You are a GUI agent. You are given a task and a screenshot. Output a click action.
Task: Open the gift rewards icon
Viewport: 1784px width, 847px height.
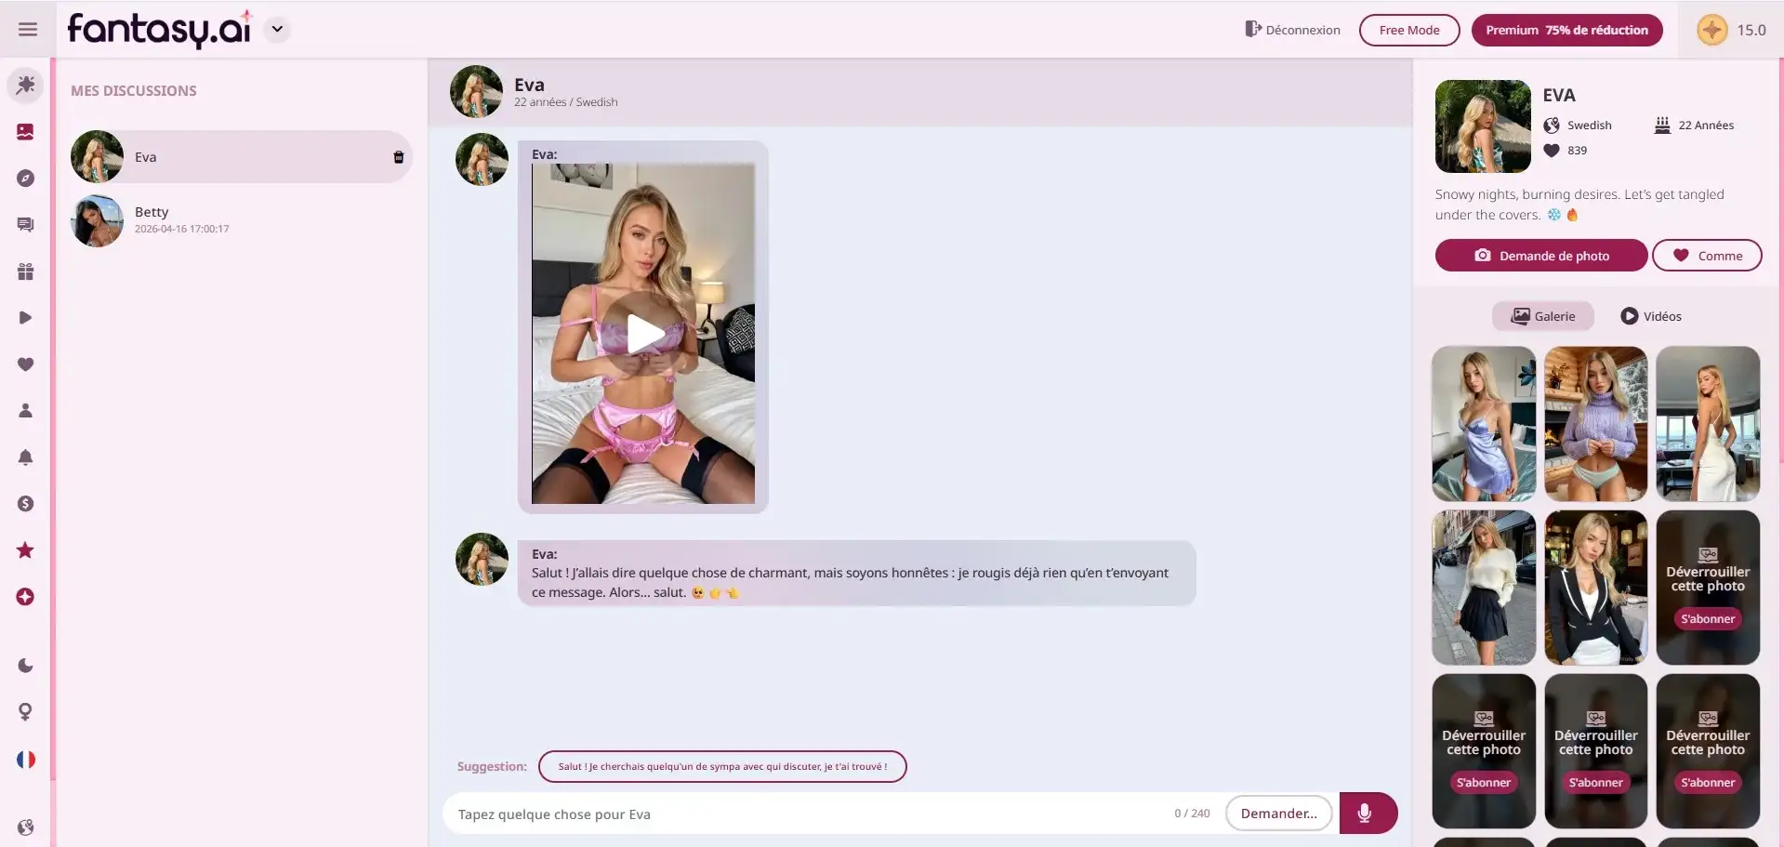pos(25,271)
